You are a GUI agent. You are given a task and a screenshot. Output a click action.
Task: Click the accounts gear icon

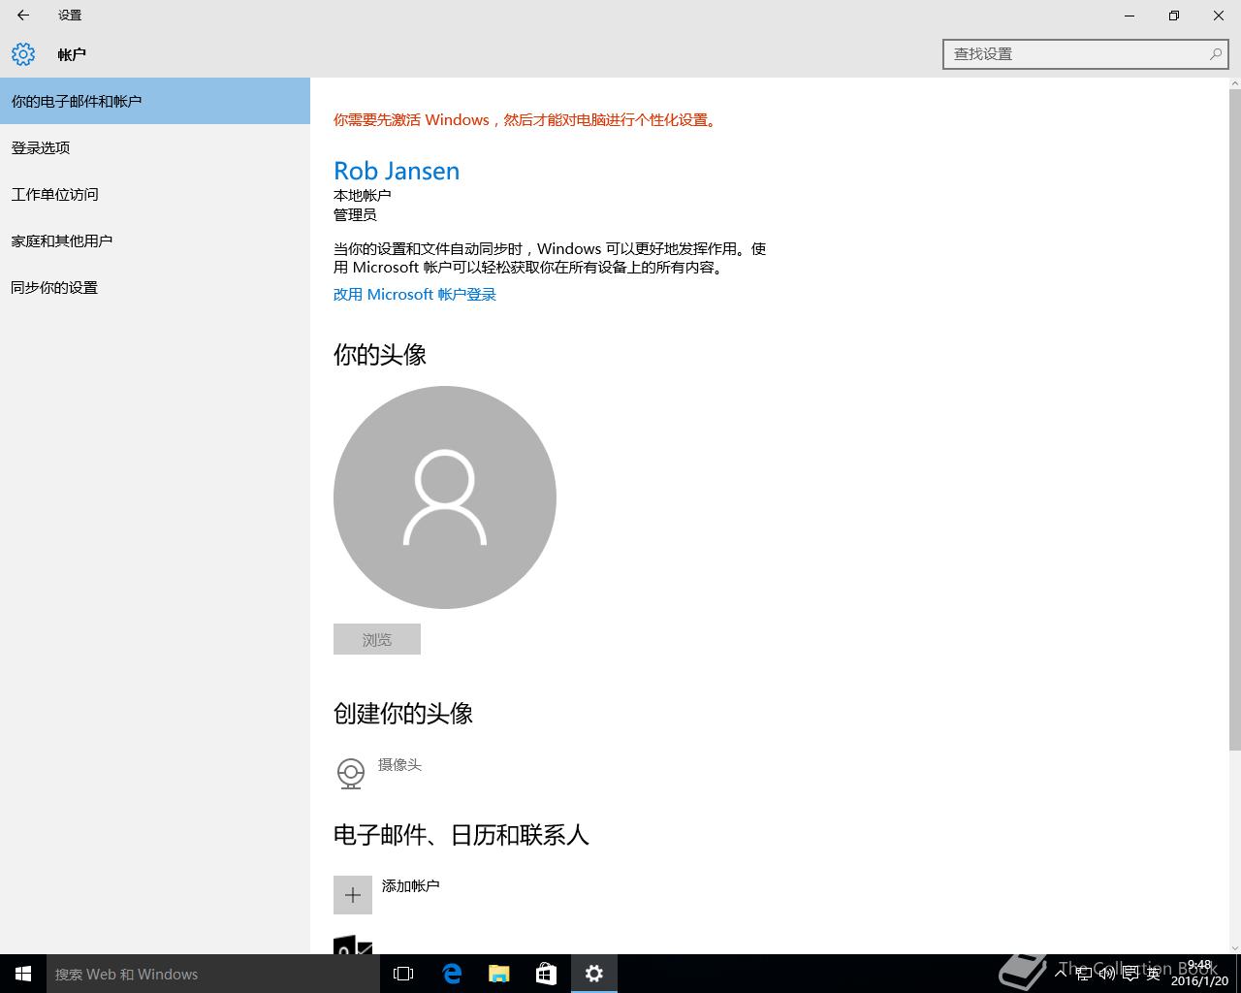point(23,54)
